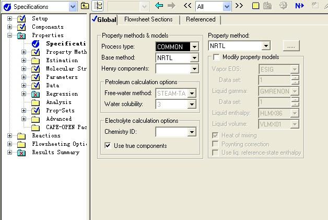Click the Henry components input field
The height and width of the screenshot is (220, 328).
pos(173,68)
